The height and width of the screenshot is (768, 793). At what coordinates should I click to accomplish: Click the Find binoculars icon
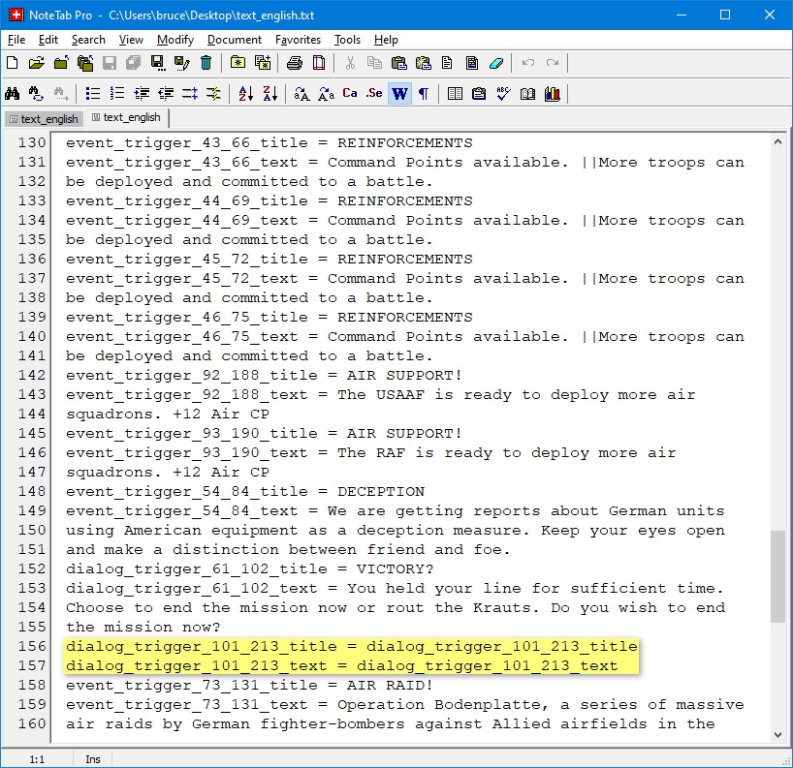click(13, 94)
